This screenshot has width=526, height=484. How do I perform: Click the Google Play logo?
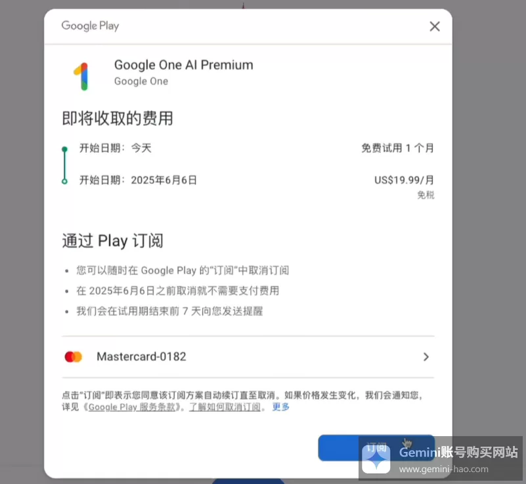pyautogui.click(x=89, y=26)
